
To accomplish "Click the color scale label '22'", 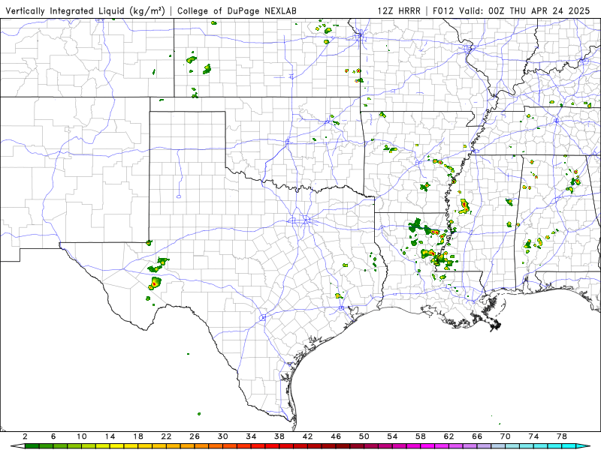I will (166, 436).
